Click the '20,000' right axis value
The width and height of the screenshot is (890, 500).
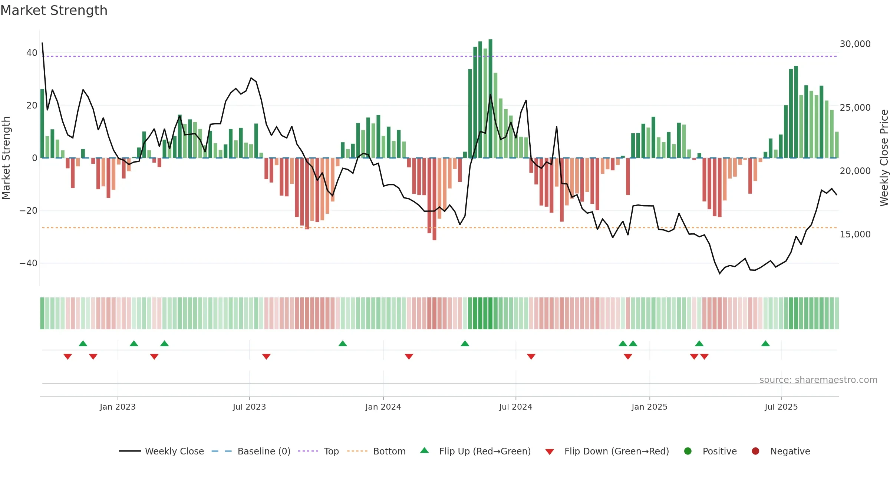pos(855,171)
